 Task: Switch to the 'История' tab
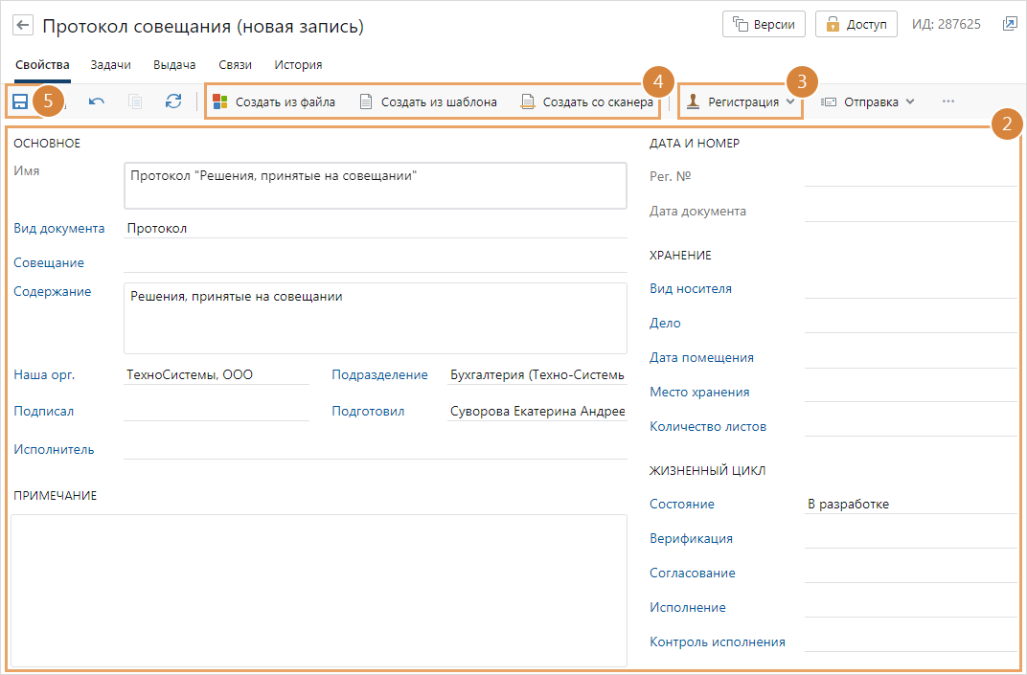click(298, 65)
